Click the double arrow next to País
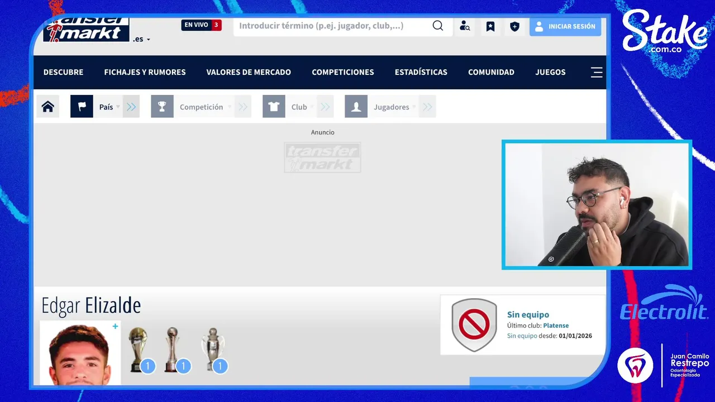The width and height of the screenshot is (715, 402). pyautogui.click(x=131, y=107)
